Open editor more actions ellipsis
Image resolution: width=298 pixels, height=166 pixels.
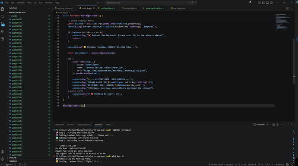292,8
